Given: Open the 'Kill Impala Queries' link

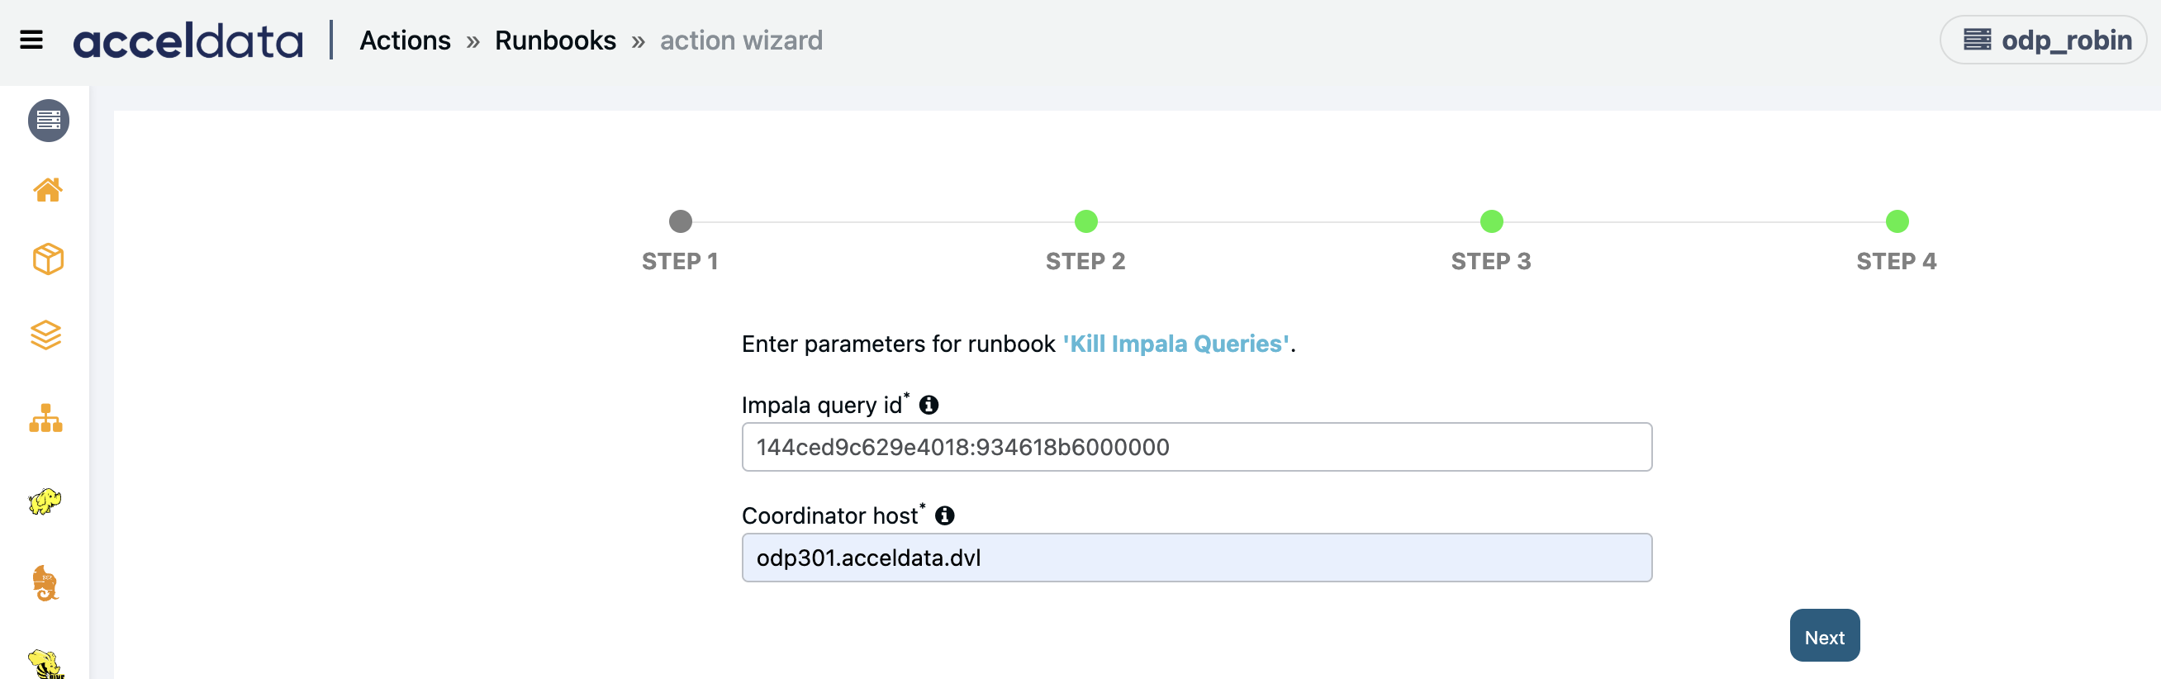Looking at the screenshot, I should 1176,344.
